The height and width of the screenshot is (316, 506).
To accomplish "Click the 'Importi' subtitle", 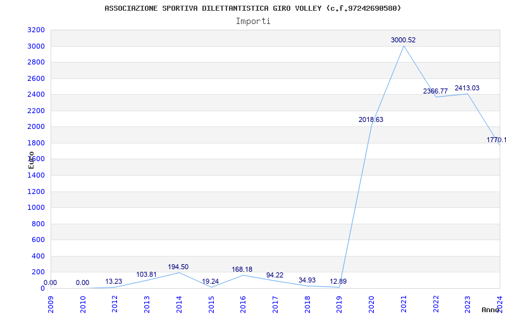I will [253, 21].
